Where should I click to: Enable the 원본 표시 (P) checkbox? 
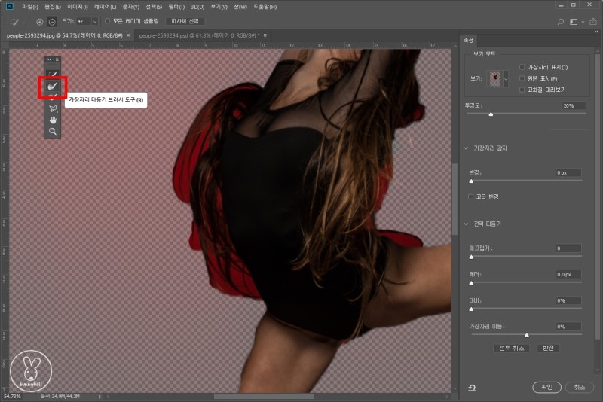(522, 78)
